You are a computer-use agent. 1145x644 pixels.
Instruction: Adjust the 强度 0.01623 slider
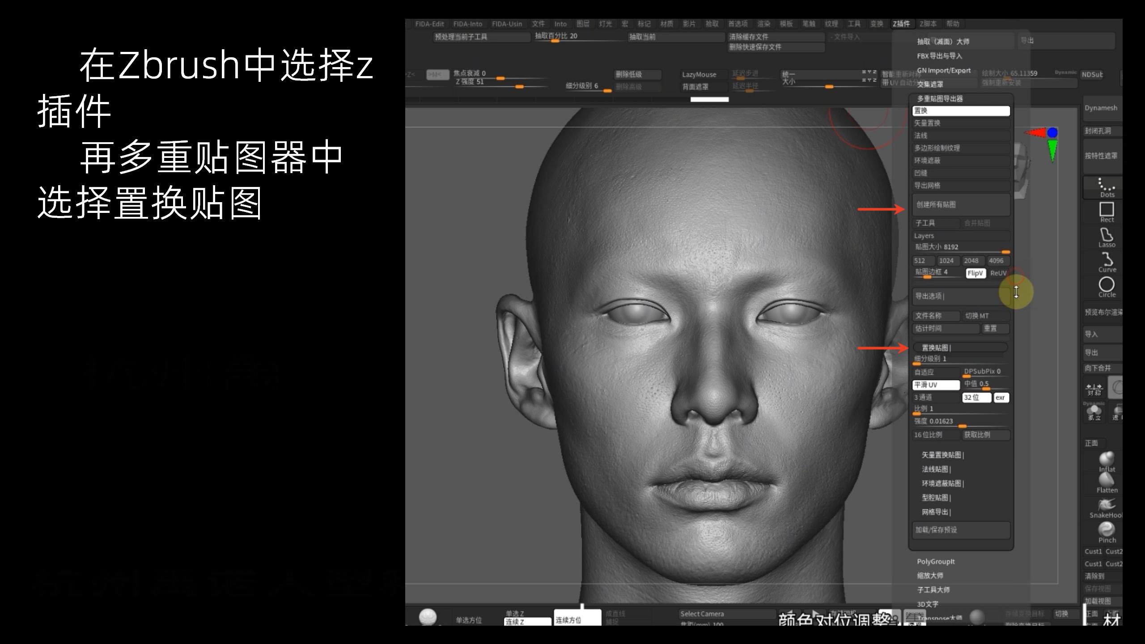pos(961,423)
